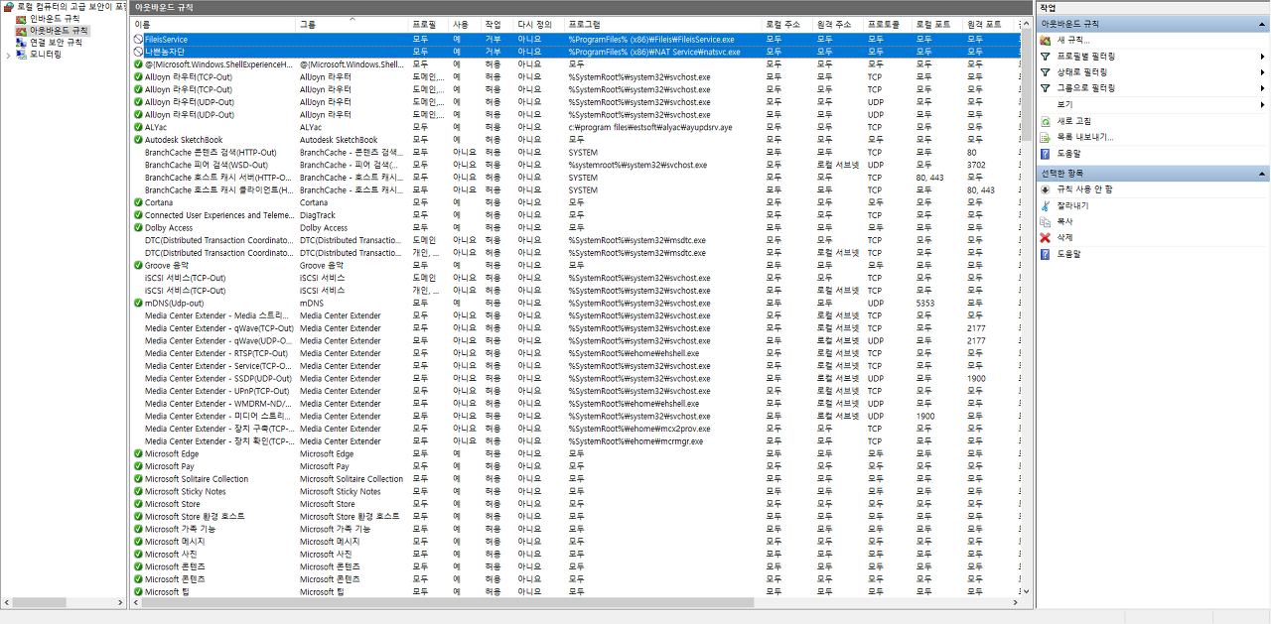Click the green check beside Cortana
The image size is (1271, 624).
(138, 202)
